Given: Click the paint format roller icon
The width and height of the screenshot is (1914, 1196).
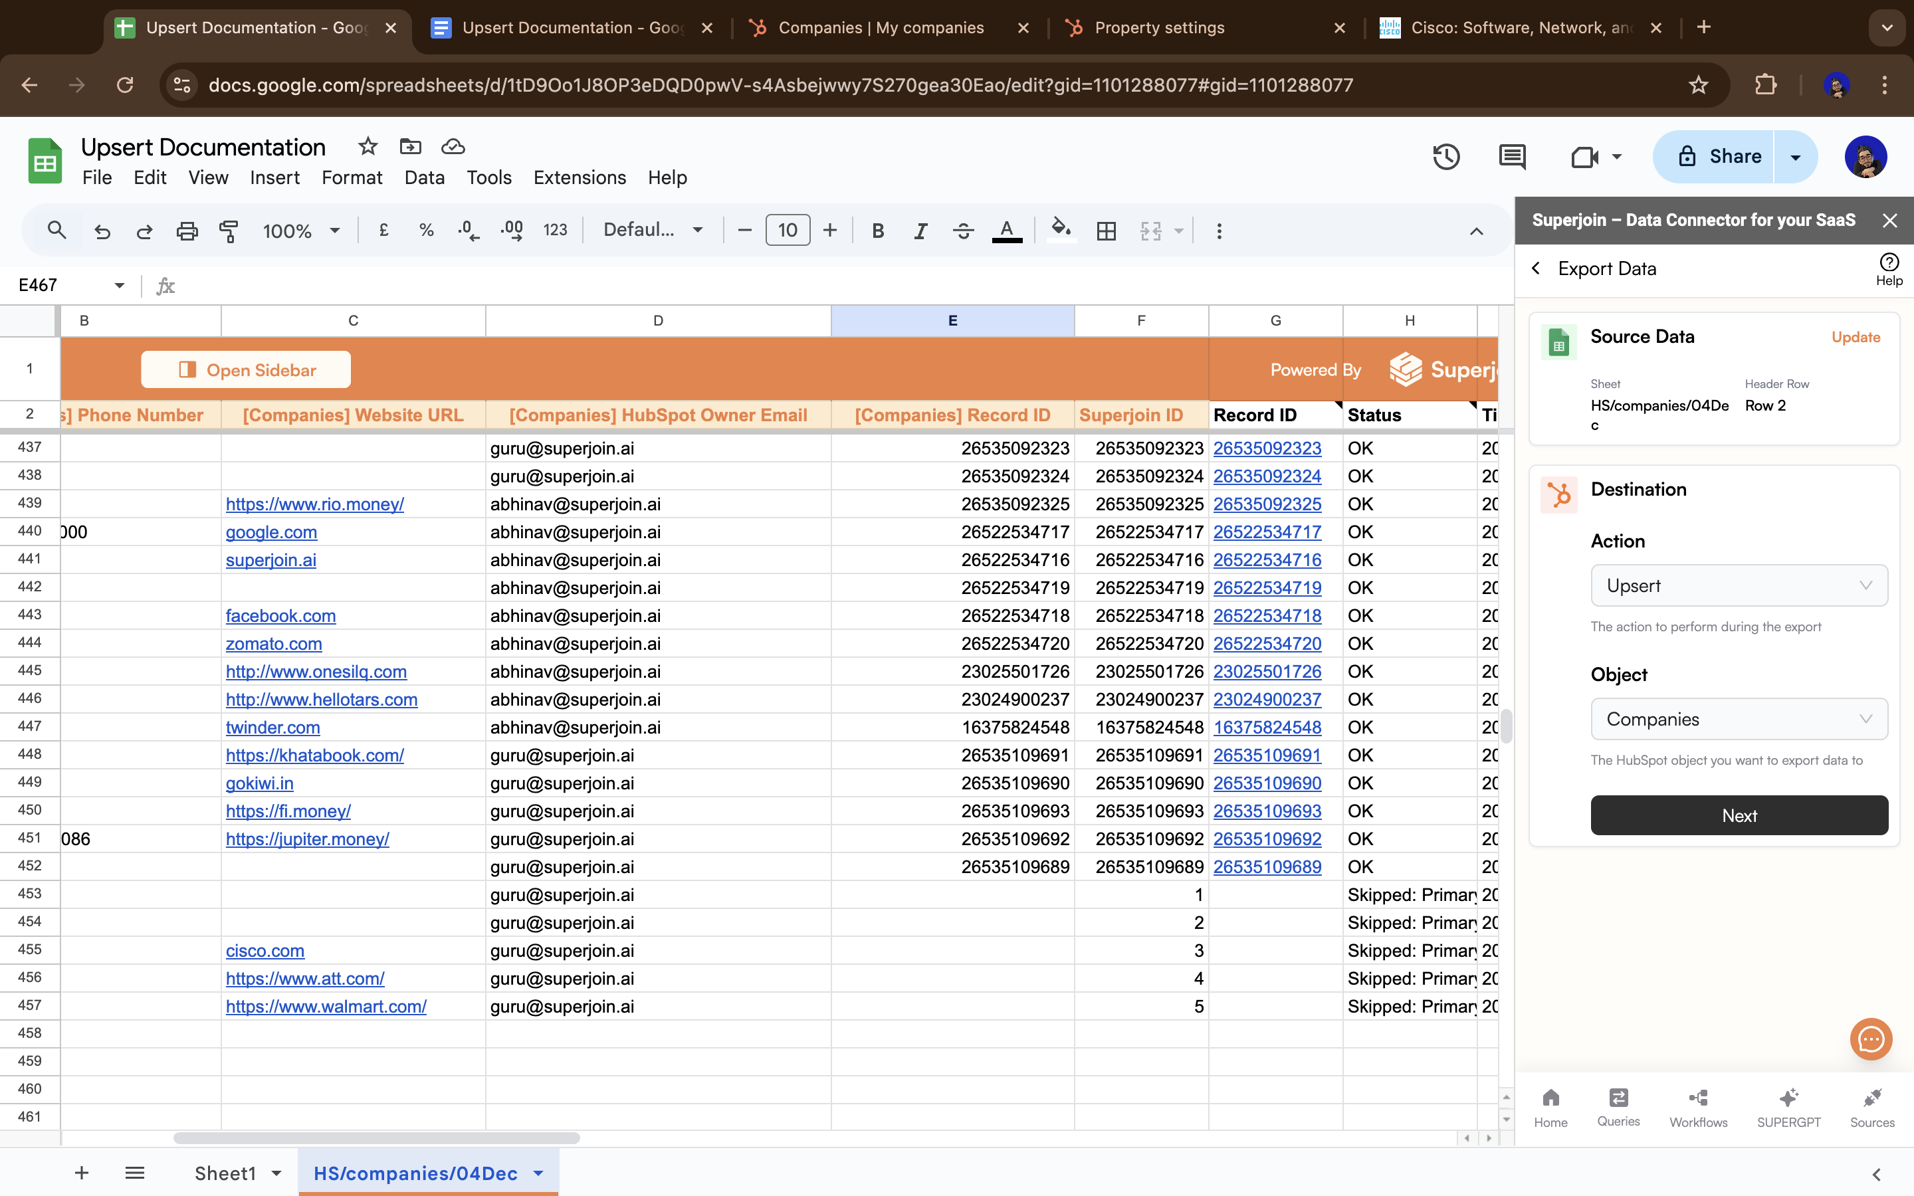Looking at the screenshot, I should tap(229, 231).
